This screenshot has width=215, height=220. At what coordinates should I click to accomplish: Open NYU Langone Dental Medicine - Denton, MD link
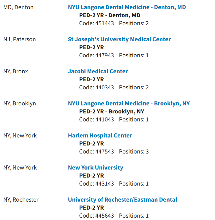[x=127, y=7]
